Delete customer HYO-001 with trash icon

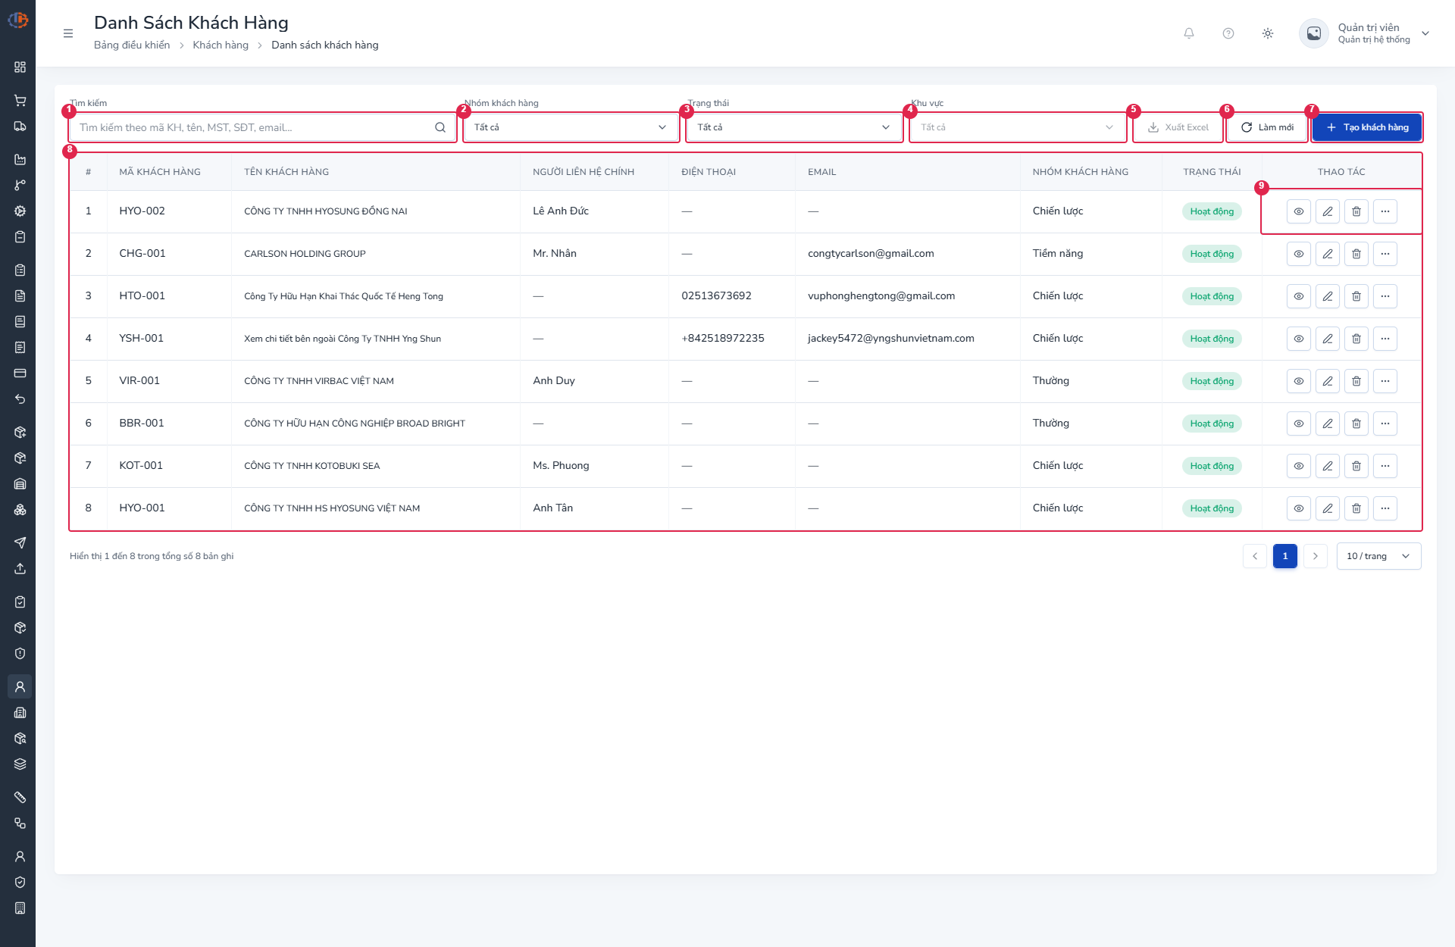[x=1356, y=508]
